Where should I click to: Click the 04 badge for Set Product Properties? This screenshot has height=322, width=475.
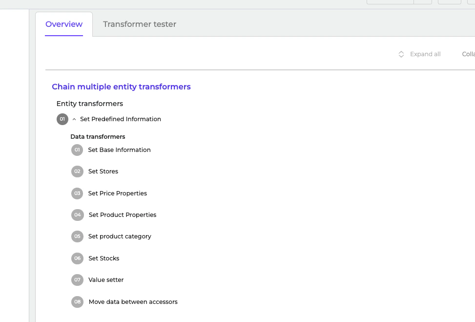tap(77, 215)
